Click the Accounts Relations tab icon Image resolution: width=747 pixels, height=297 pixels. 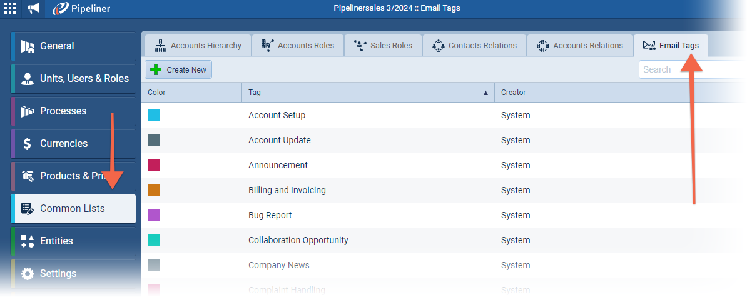point(542,46)
